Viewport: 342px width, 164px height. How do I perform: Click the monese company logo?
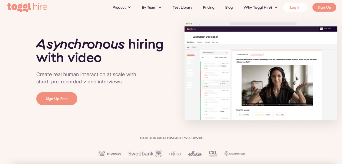tap(110, 154)
